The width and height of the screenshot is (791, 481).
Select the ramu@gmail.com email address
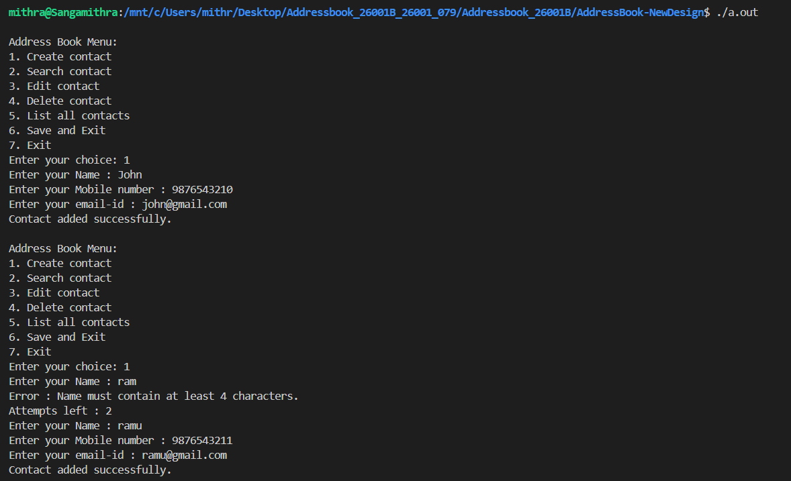coord(184,456)
